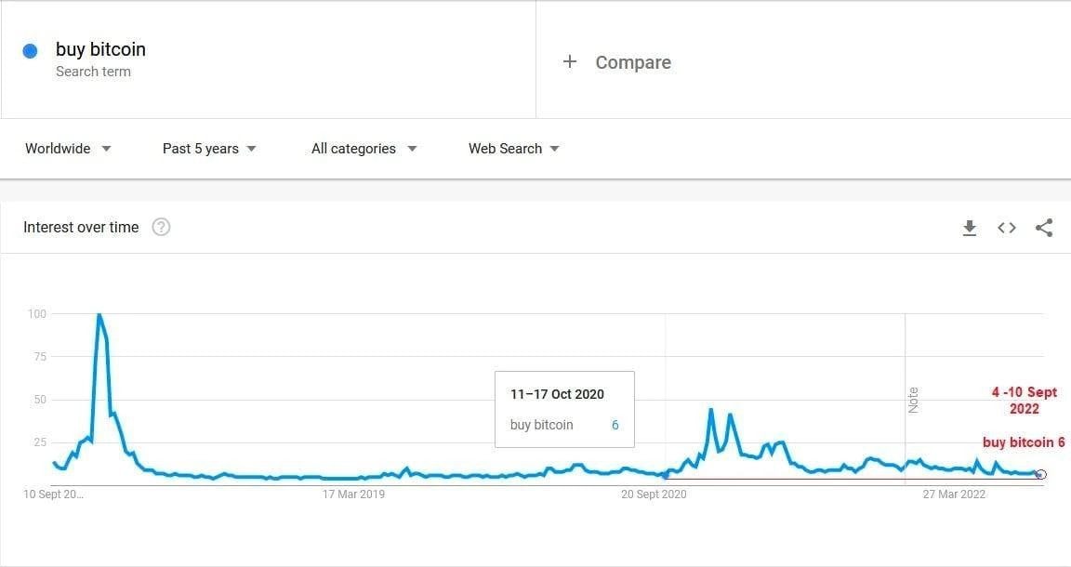Edit the buy bitcoin search term
The width and height of the screenshot is (1071, 567).
pos(100,50)
